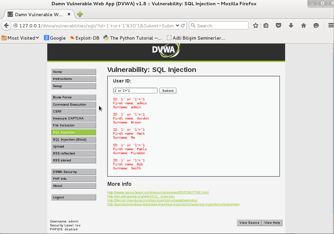Click the smiley face chat icon
Screen dimensions: 334x234
coord(316,26)
